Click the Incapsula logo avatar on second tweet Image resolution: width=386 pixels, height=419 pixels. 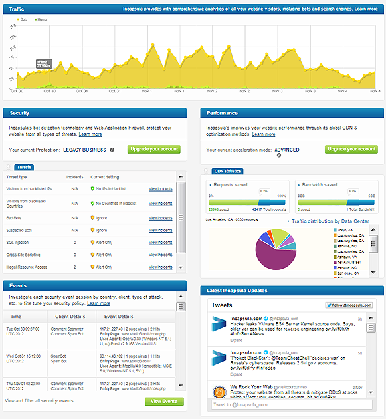click(219, 358)
